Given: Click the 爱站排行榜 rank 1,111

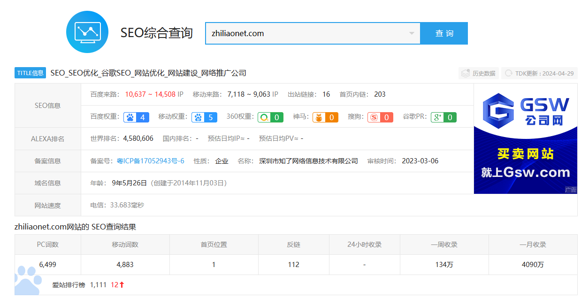Looking at the screenshot, I should point(98,285).
